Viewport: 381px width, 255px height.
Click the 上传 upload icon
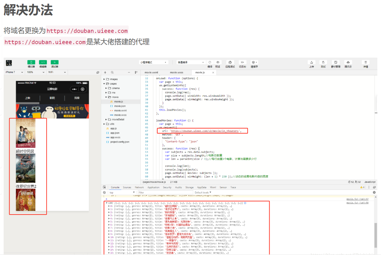tap(312, 62)
